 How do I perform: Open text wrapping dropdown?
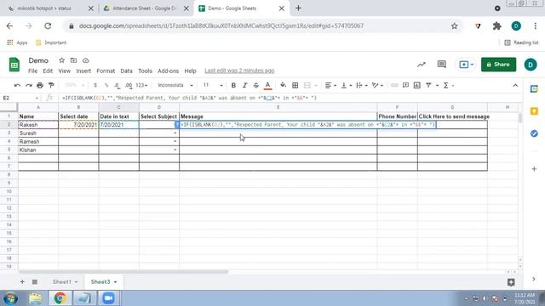pos(362,85)
